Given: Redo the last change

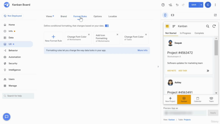Looking at the screenshot, I should click(183, 5).
